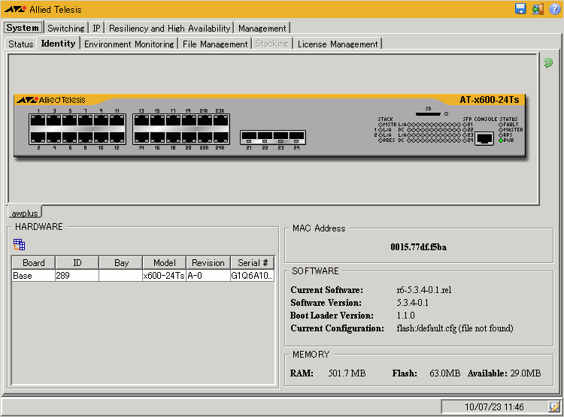Click the Serial # column header
The height and width of the screenshot is (417, 564).
point(252,263)
